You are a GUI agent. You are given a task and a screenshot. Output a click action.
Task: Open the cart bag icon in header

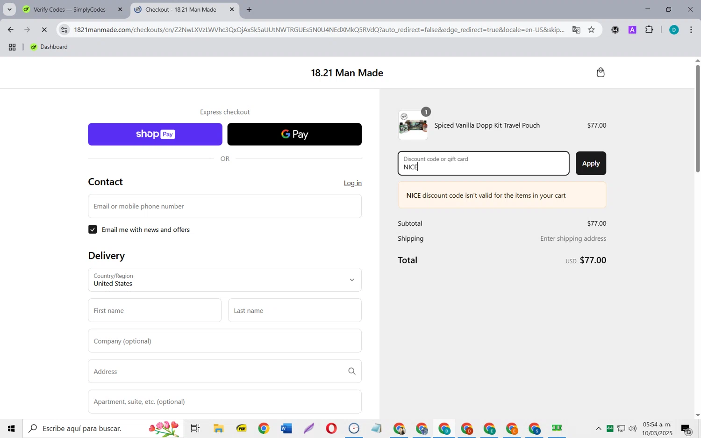[x=601, y=72]
